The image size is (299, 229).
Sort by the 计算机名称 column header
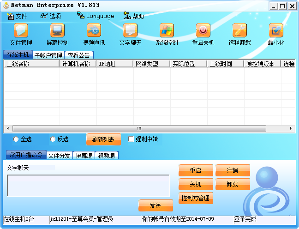pos(78,64)
